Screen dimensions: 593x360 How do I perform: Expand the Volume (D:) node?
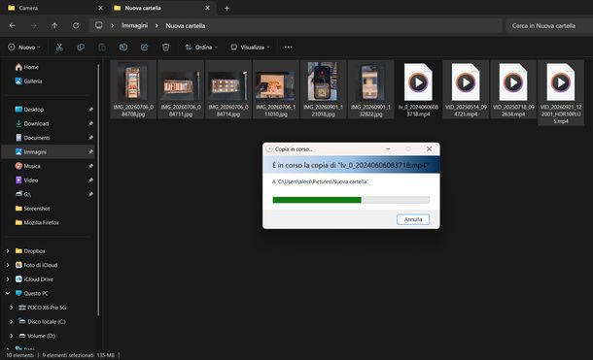12,336
